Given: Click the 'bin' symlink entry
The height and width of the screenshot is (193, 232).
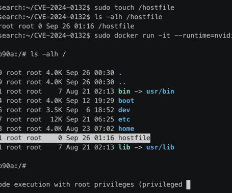Looking at the screenshot, I should point(124,91).
